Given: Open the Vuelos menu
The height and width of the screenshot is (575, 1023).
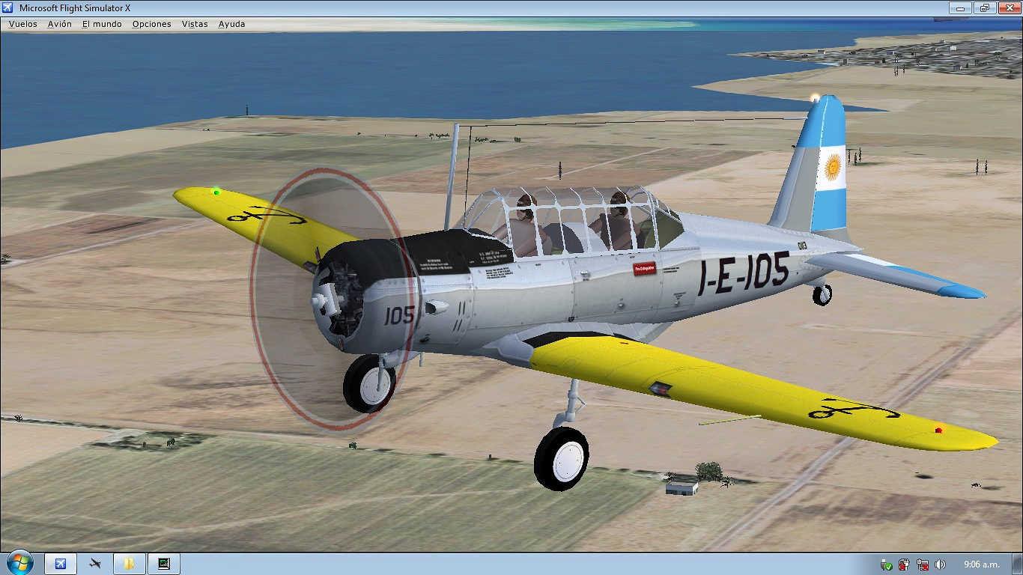Looking at the screenshot, I should pos(22,24).
